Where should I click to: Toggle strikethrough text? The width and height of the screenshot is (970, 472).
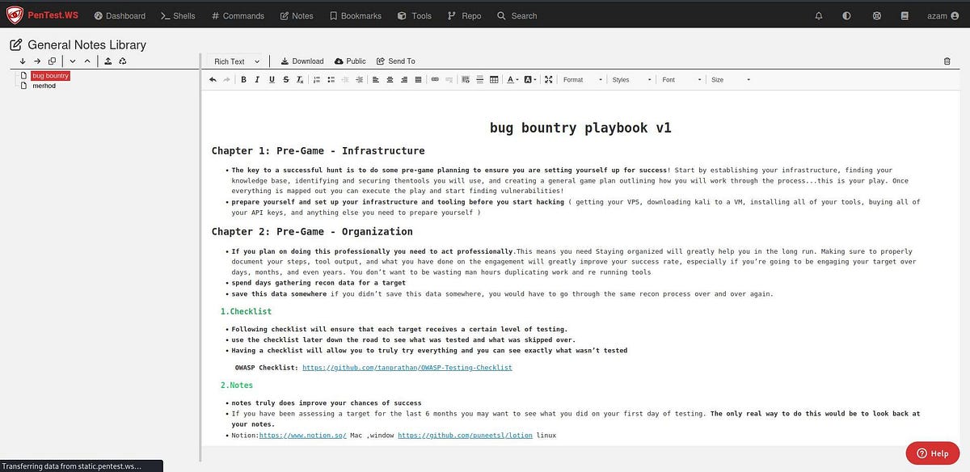pyautogui.click(x=285, y=79)
